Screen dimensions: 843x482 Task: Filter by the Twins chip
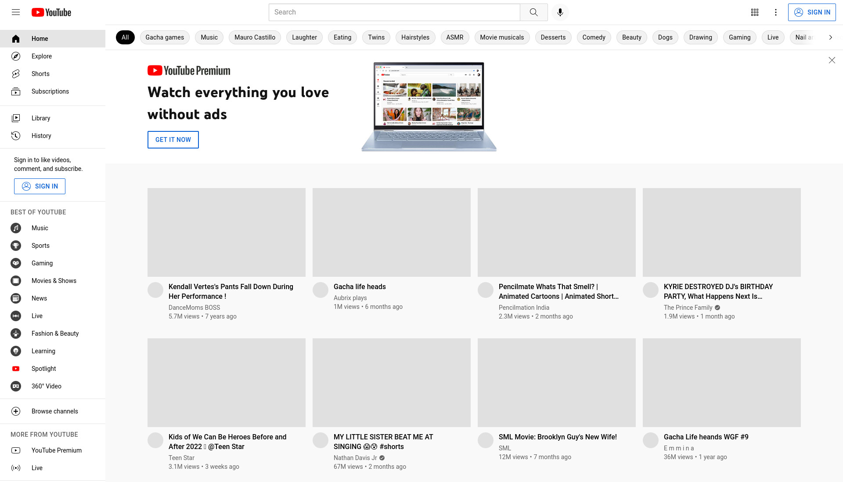pos(376,37)
